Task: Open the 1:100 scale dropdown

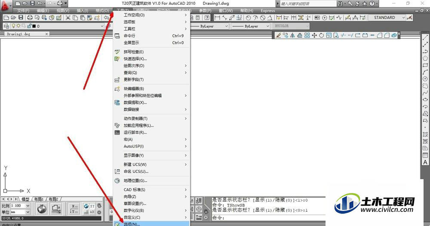Action: tap(28, 206)
